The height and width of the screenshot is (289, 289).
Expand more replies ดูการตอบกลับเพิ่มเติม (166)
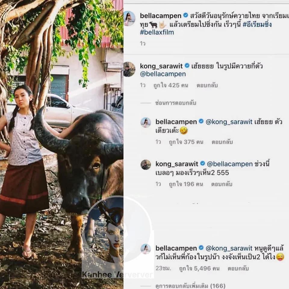click(190, 286)
